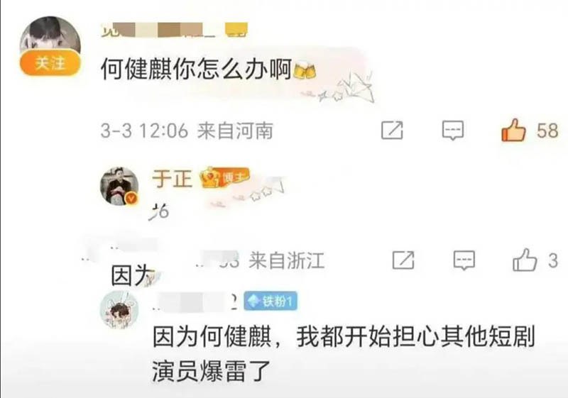
Task: Open reply icon on the 河南 comment
Action: (x=453, y=131)
